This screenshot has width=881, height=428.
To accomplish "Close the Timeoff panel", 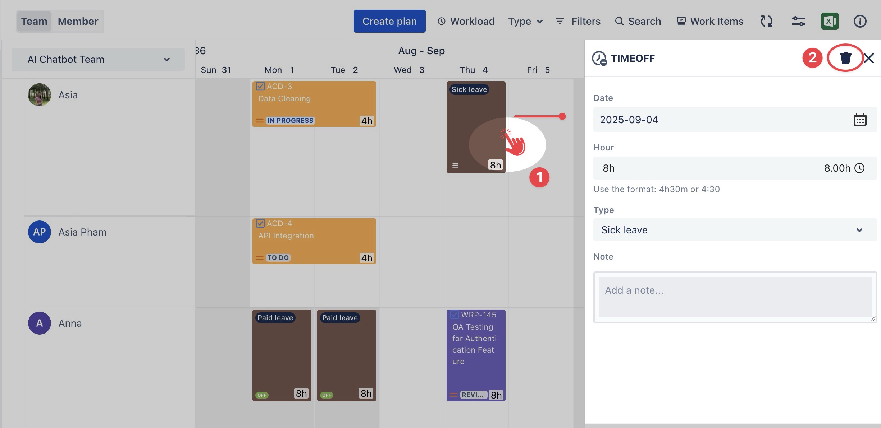I will [869, 58].
